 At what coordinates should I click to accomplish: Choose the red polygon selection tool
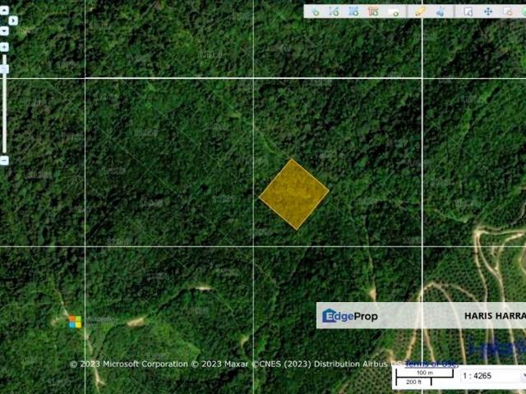(x=373, y=11)
